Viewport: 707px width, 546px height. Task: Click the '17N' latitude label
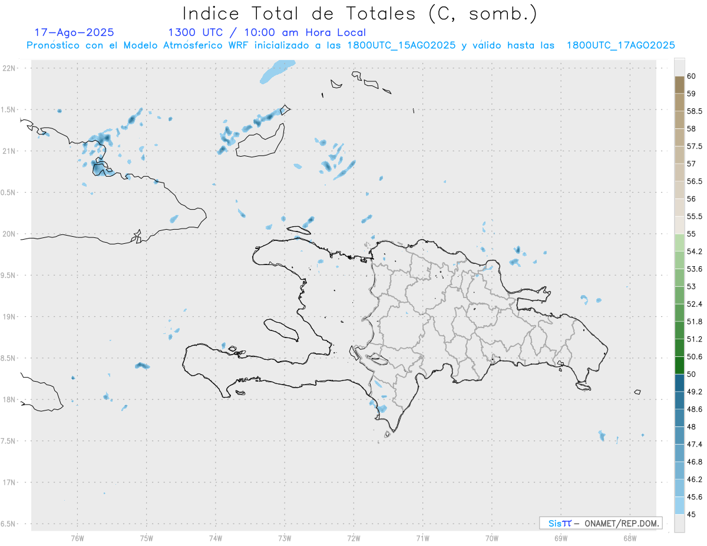coord(9,482)
